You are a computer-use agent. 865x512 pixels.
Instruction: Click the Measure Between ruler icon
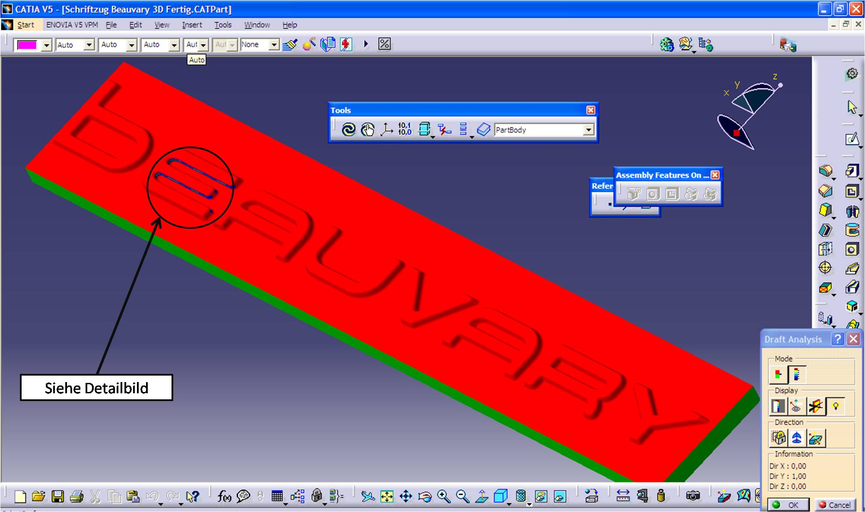(623, 496)
